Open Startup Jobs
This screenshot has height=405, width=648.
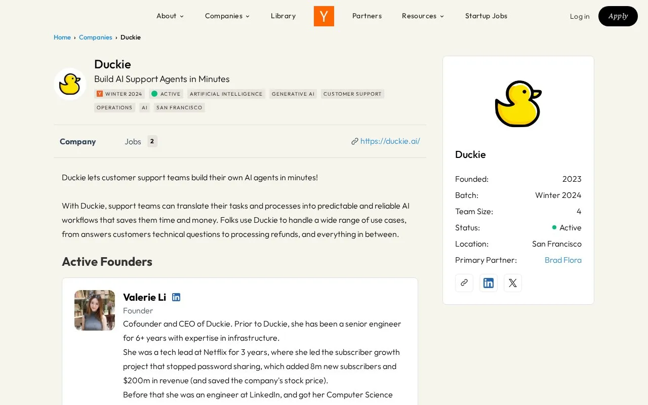click(486, 16)
